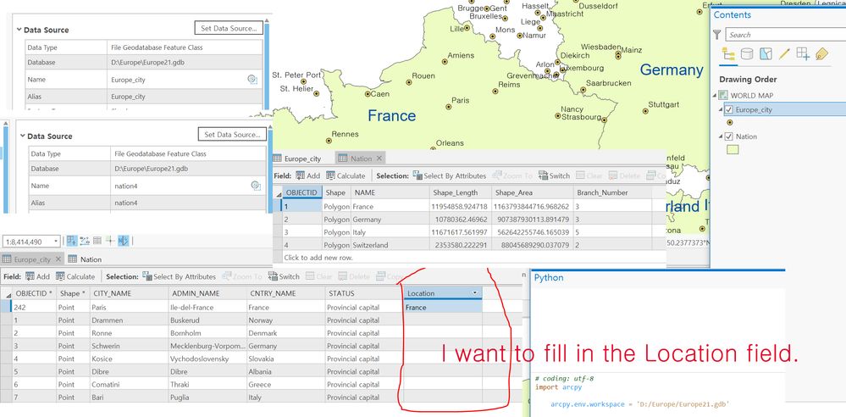The width and height of the screenshot is (846, 417).
Task: Click the Nation layer color swatch
Action: point(733,150)
